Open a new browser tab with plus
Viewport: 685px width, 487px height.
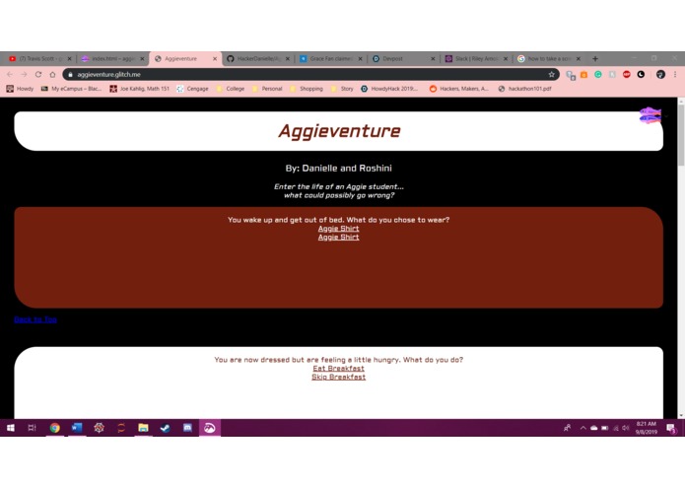[x=595, y=58]
